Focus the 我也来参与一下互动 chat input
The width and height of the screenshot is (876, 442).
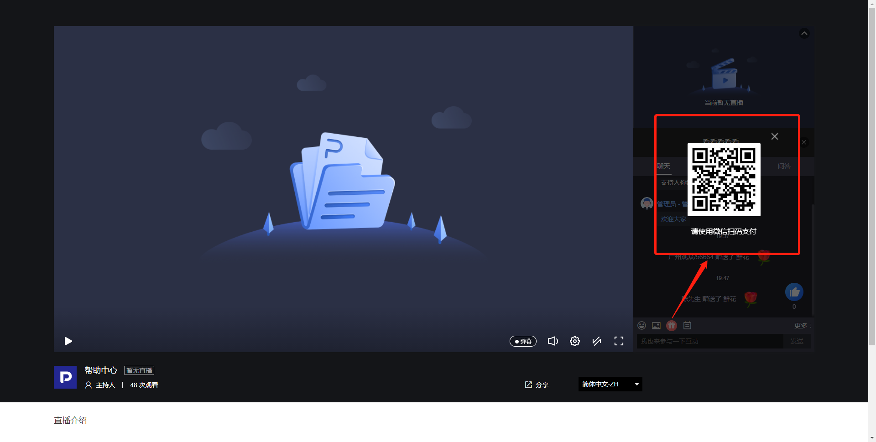tap(710, 341)
